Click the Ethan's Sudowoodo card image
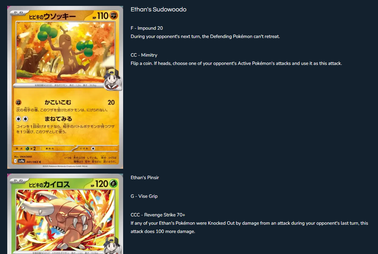The image size is (378, 254). click(x=65, y=87)
